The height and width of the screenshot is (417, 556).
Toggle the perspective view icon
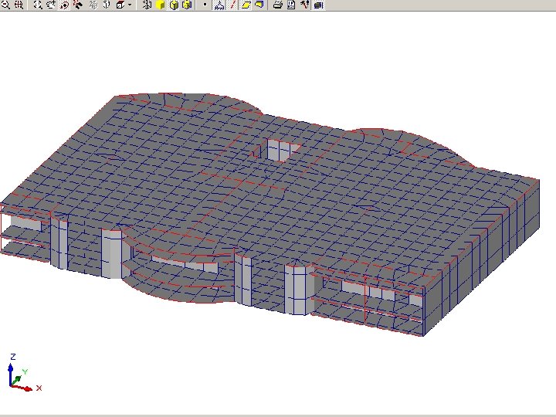[x=107, y=5]
